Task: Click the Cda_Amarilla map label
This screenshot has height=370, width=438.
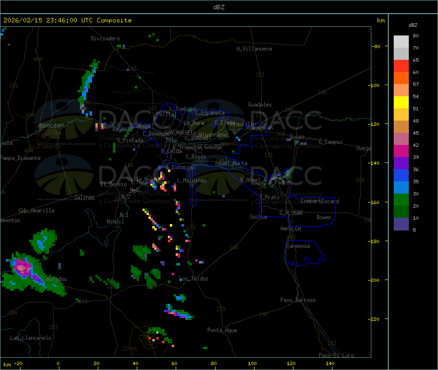Action: pyautogui.click(x=36, y=211)
